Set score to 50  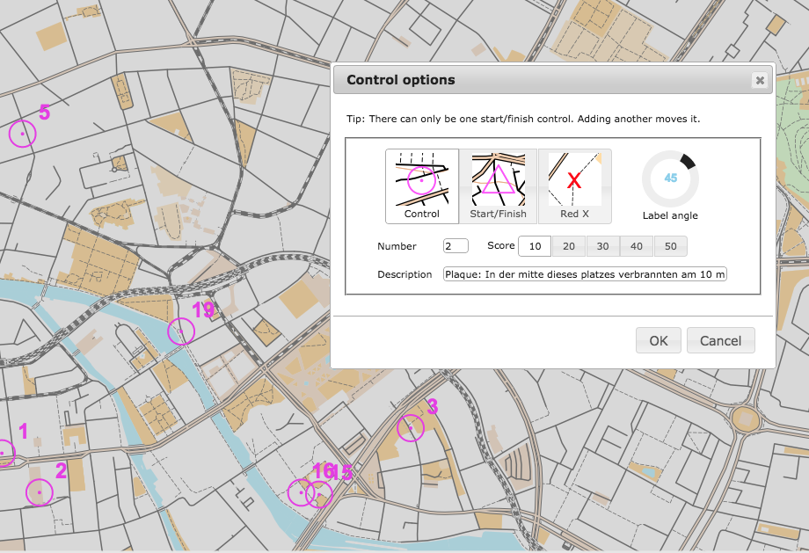(671, 246)
